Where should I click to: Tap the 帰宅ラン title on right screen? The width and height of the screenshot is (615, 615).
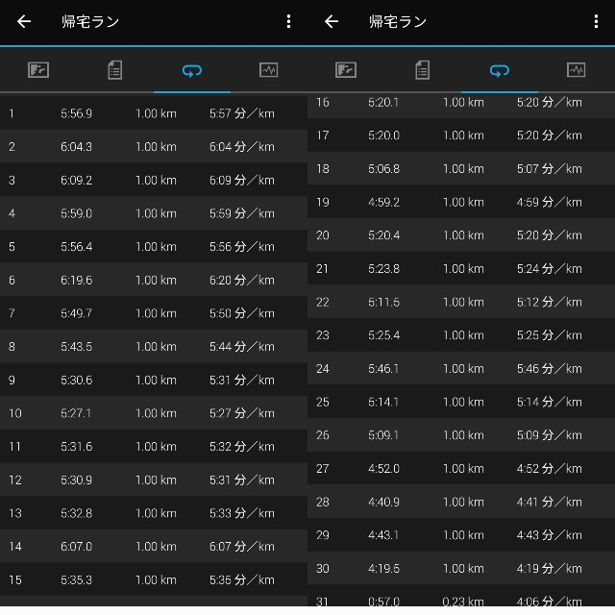pos(398,21)
